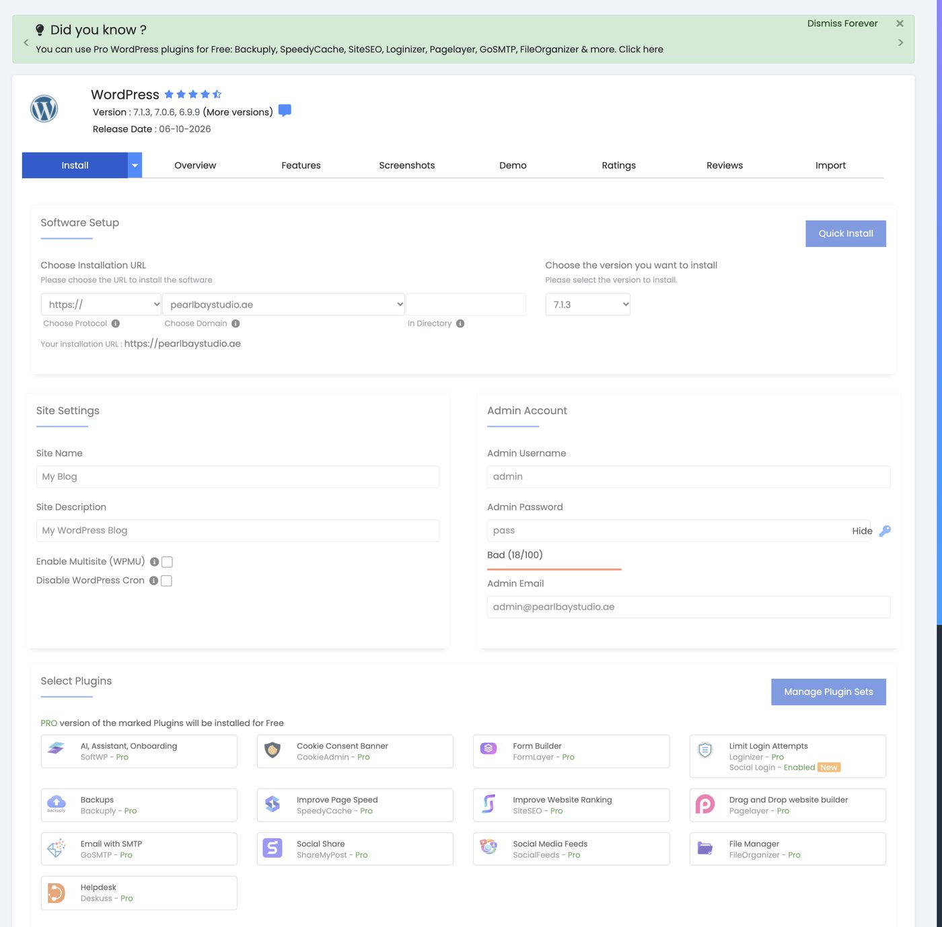Image resolution: width=942 pixels, height=927 pixels.
Task: Click the star rating next to WordPress
Action: 193,94
